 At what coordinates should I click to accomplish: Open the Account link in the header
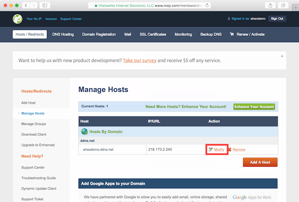51,19
